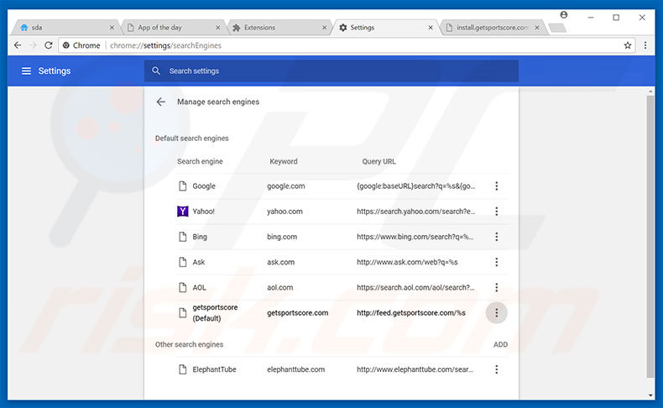Open more actions for getsportscore search engine
This screenshot has width=663, height=408.
pos(496,313)
